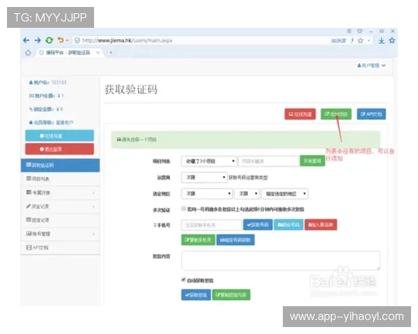
Task: Open the blue API文档 button
Action: point(371,114)
